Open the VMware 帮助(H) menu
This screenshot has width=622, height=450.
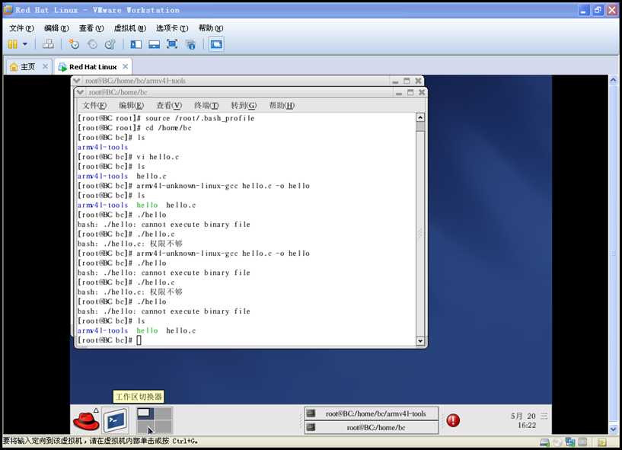(x=211, y=28)
